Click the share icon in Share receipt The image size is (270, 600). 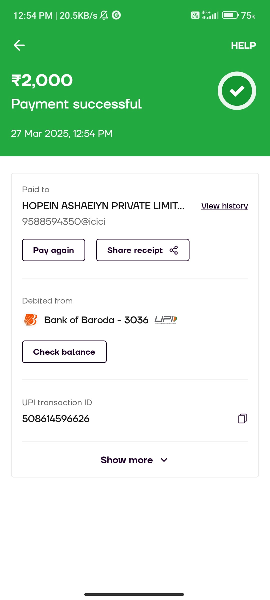click(x=174, y=250)
